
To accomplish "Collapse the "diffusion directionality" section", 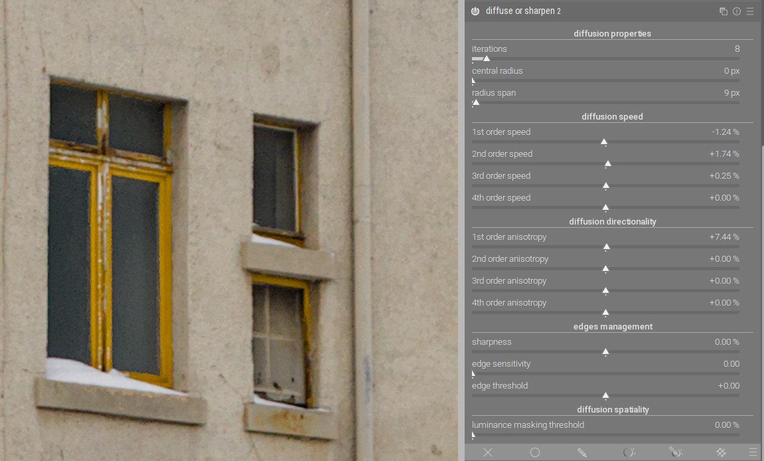I will click(x=613, y=221).
